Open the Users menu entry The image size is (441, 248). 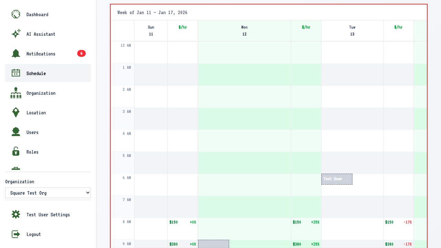(48, 132)
